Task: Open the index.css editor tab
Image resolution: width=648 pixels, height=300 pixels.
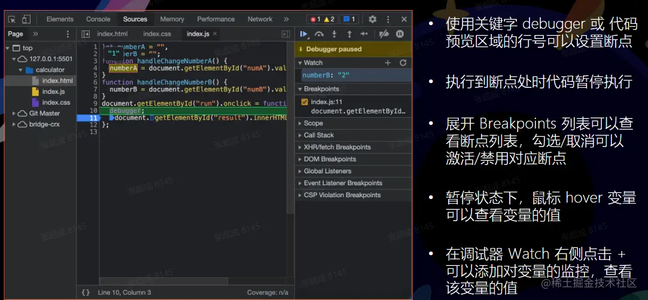Action: [x=157, y=34]
